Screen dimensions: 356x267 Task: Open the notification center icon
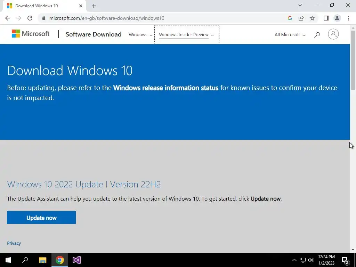[x=345, y=261]
